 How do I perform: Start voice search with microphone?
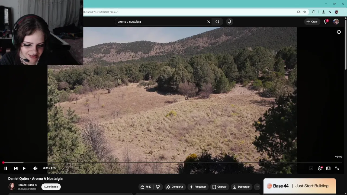tap(230, 22)
